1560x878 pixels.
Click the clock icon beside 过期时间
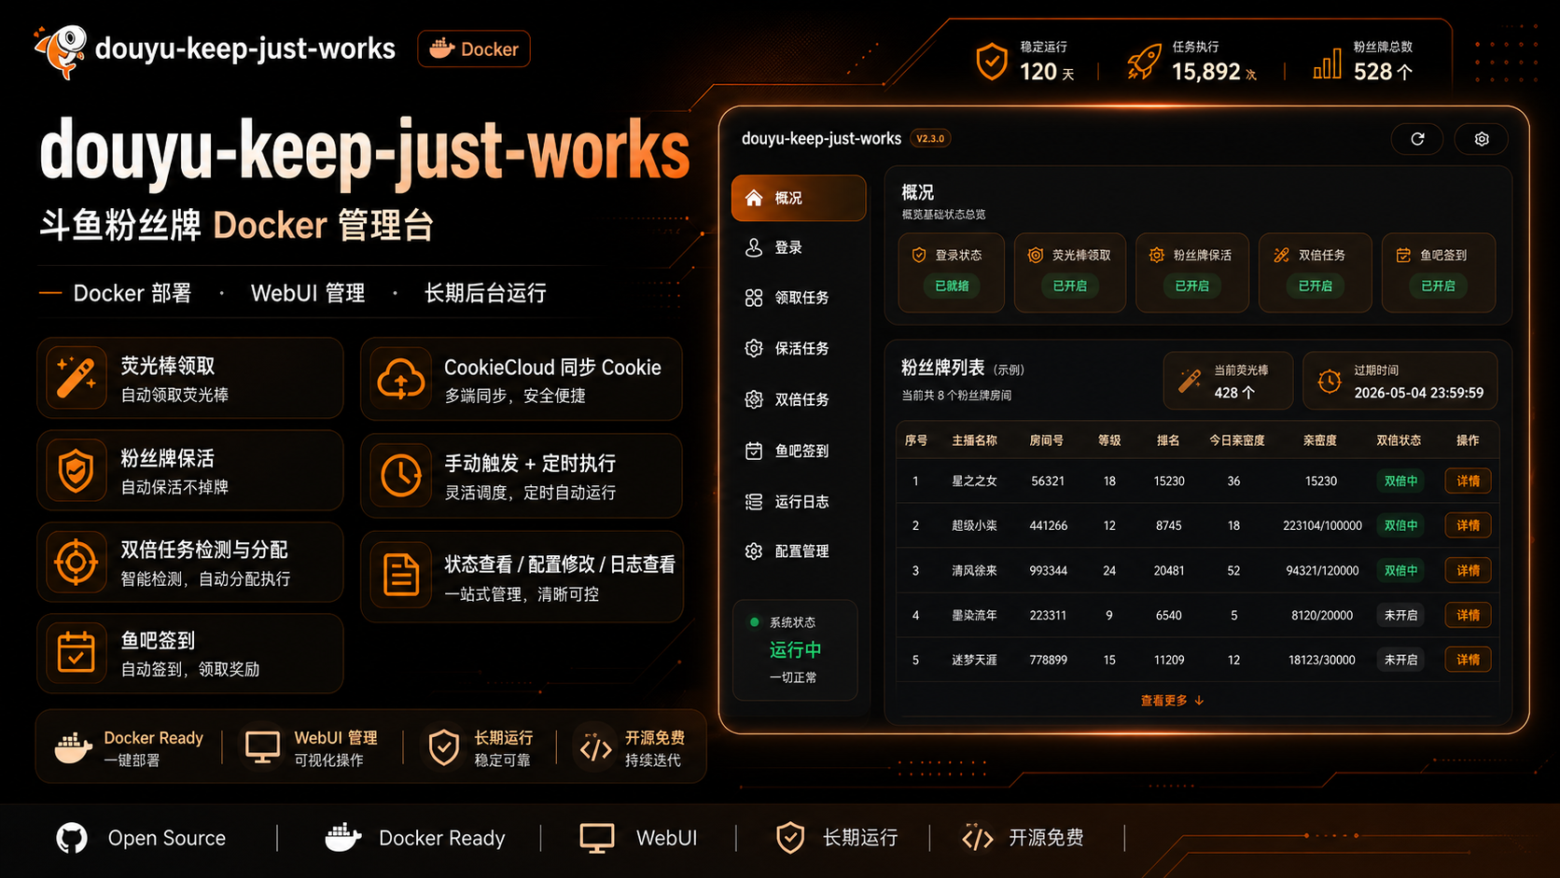click(1330, 381)
